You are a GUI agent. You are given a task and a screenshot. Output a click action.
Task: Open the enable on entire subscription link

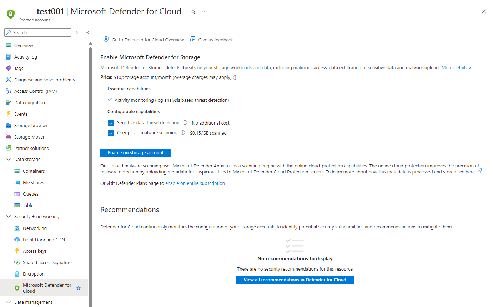pos(195,183)
